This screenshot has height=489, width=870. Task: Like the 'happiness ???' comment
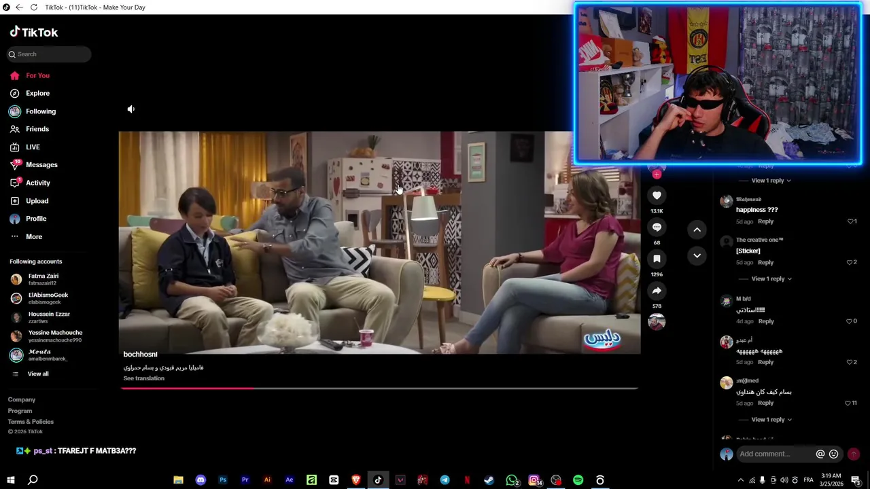click(850, 221)
